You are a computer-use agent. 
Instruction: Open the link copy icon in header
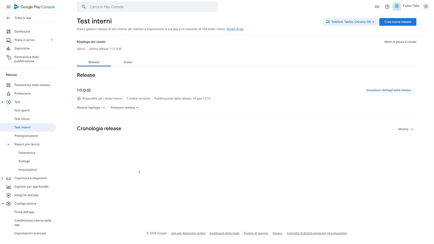pyautogui.click(x=377, y=7)
